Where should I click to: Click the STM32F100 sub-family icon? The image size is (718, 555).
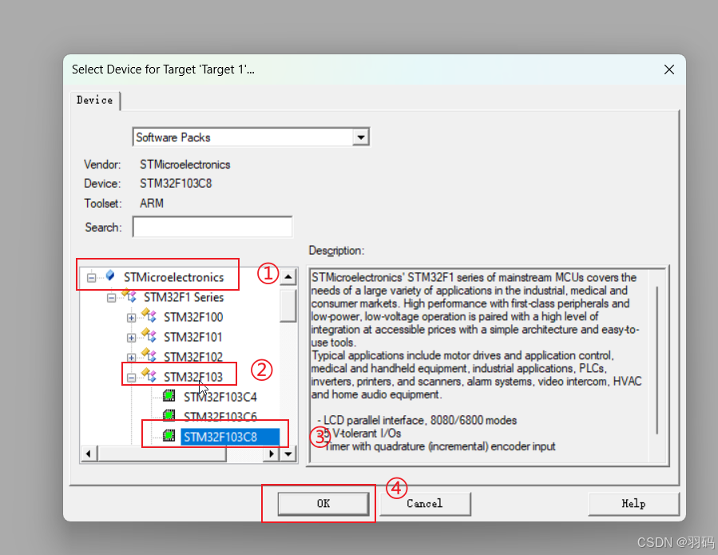pos(149,315)
